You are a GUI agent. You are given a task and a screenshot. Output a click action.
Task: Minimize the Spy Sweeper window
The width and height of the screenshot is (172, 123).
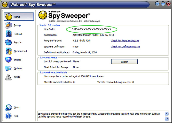[157, 4]
